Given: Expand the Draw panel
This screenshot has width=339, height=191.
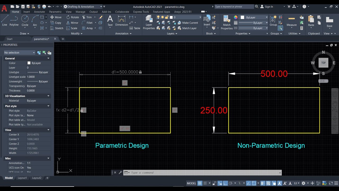Looking at the screenshot, I should coord(25,33).
